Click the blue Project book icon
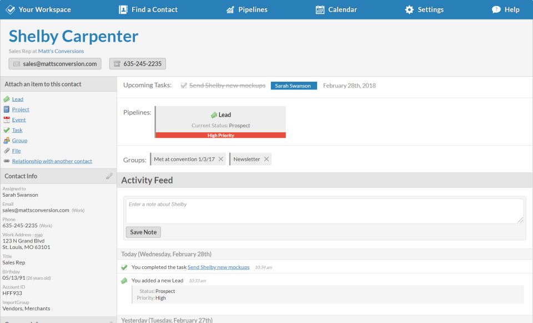This screenshot has width=533, height=323. pos(7,110)
